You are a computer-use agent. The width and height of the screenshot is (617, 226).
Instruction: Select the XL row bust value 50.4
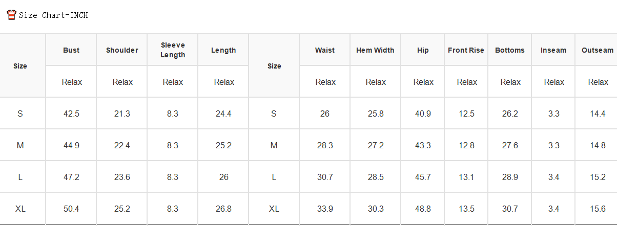point(71,209)
